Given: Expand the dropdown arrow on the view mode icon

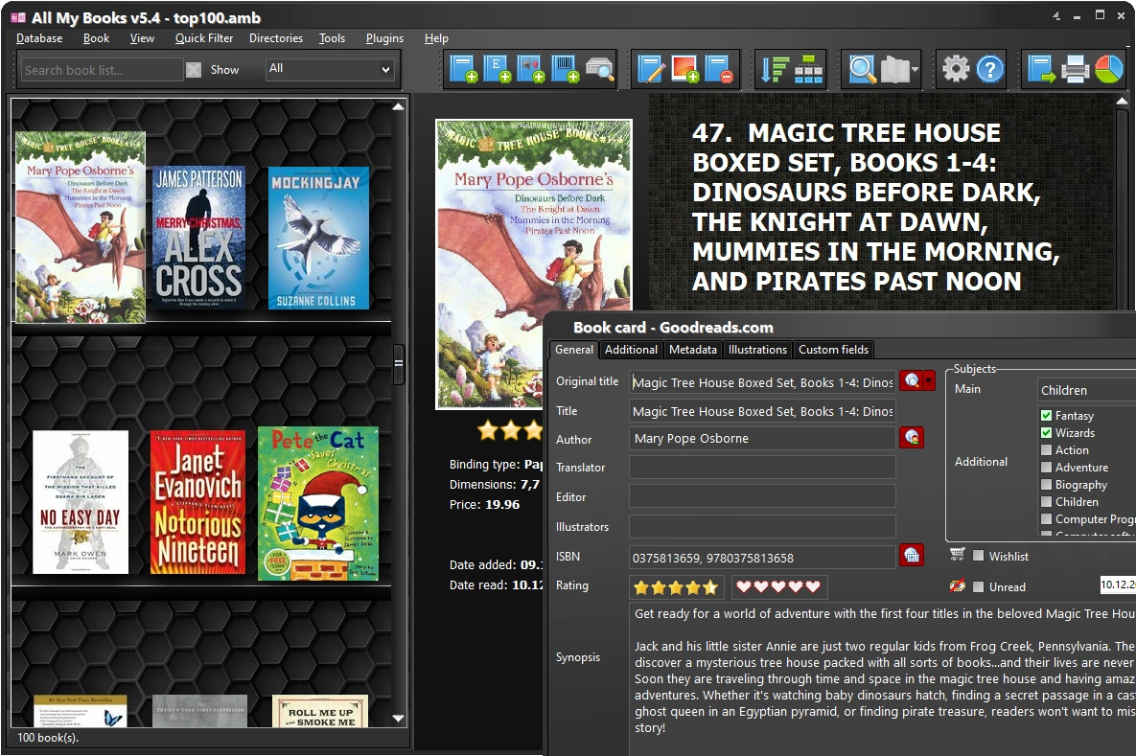Looking at the screenshot, I should pyautogui.click(x=915, y=70).
